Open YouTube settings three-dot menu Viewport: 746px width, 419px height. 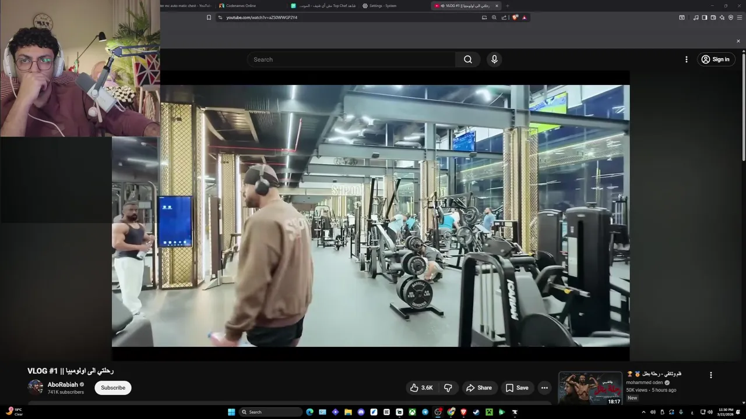(686, 59)
